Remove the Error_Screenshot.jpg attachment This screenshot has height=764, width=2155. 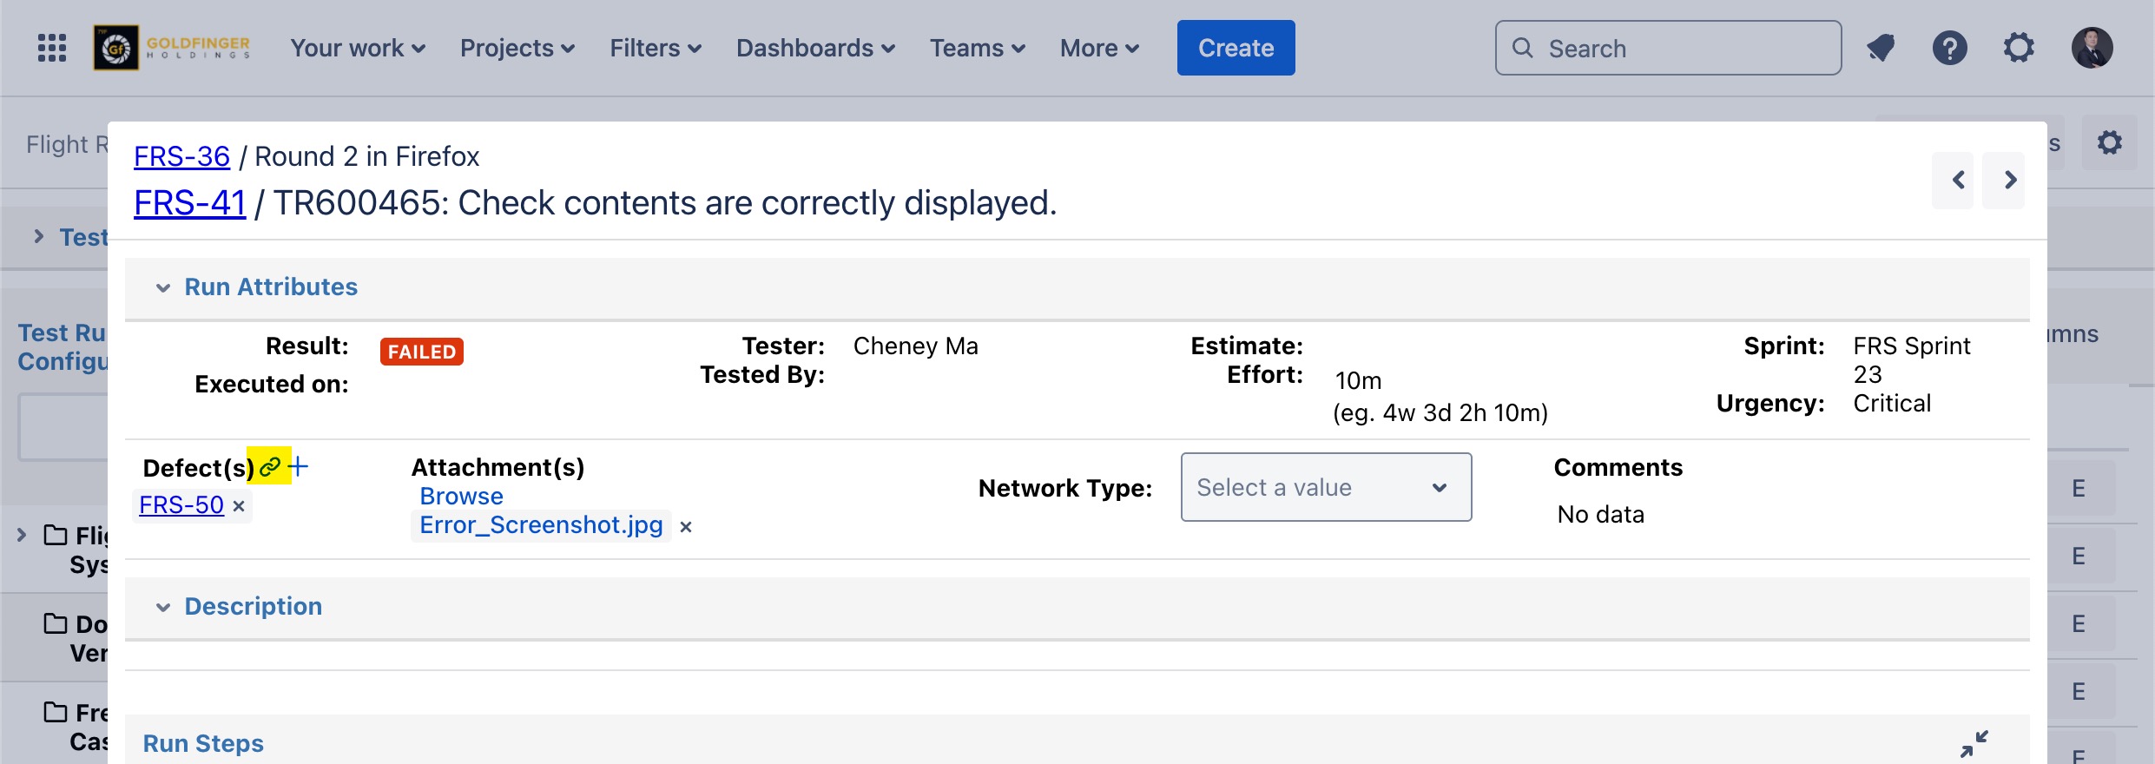(x=686, y=527)
